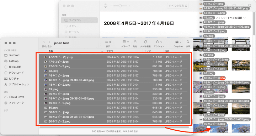The height and width of the screenshot is (136, 256).
Task: Open the Group (グループ) menu in Finder
Action: pyautogui.click(x=126, y=42)
